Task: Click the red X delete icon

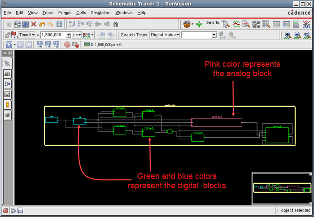Action: tap(34, 24)
